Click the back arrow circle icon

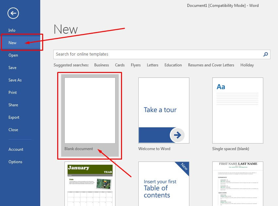(13, 13)
